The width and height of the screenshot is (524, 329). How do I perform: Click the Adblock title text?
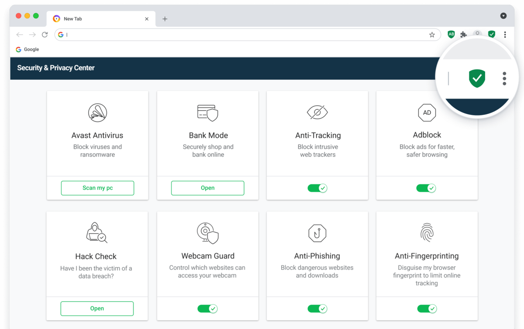tap(427, 135)
